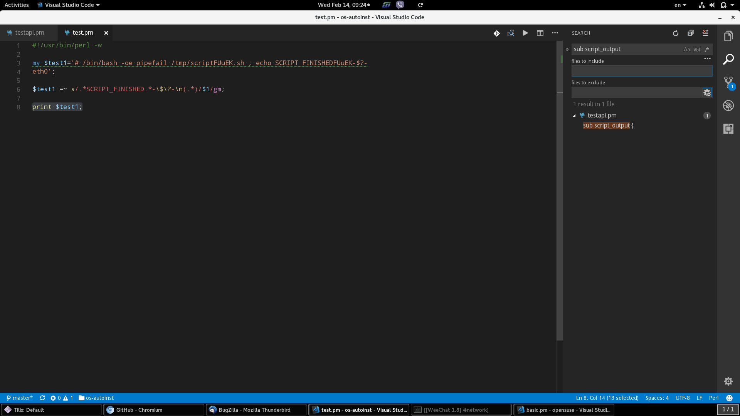This screenshot has width=740, height=416.
Task: Split the editor into two panes
Action: coord(540,33)
